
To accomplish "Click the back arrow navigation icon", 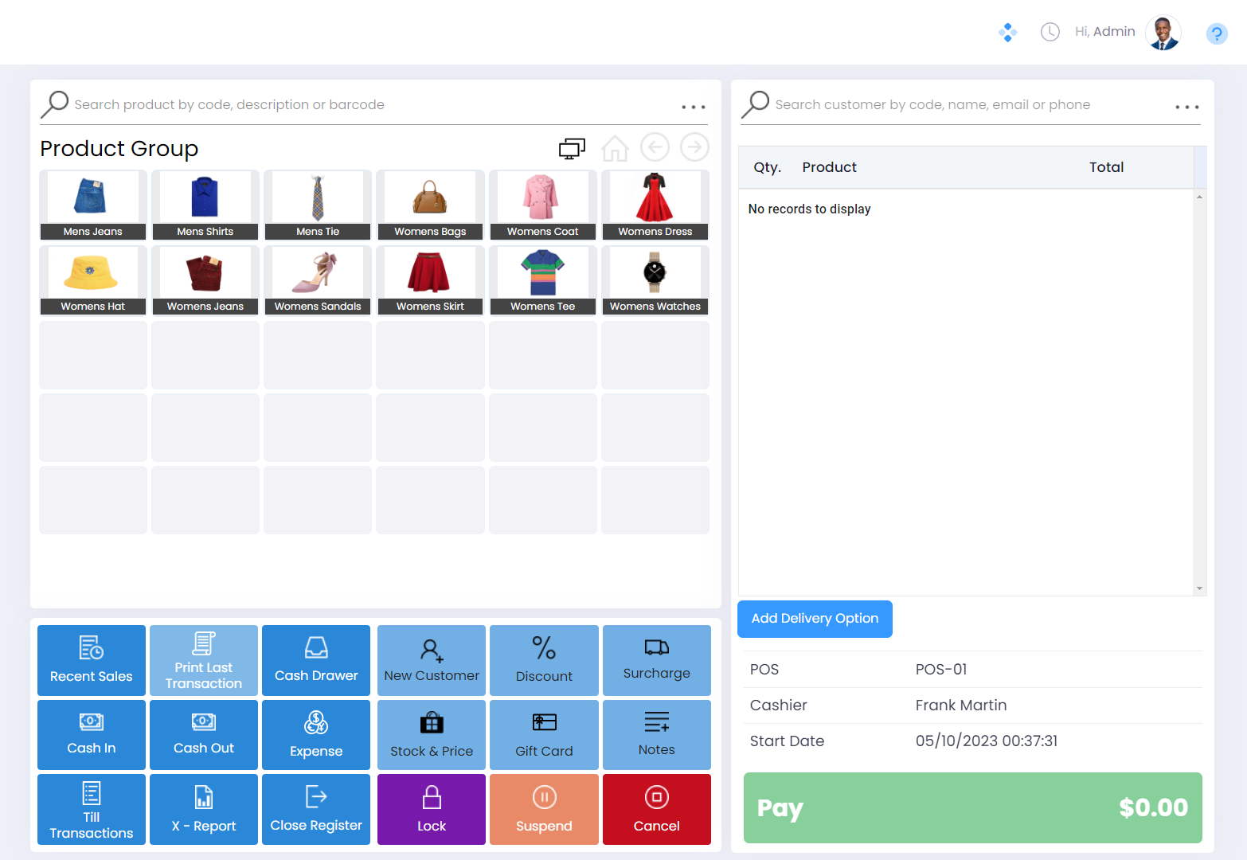I will pyautogui.click(x=655, y=147).
